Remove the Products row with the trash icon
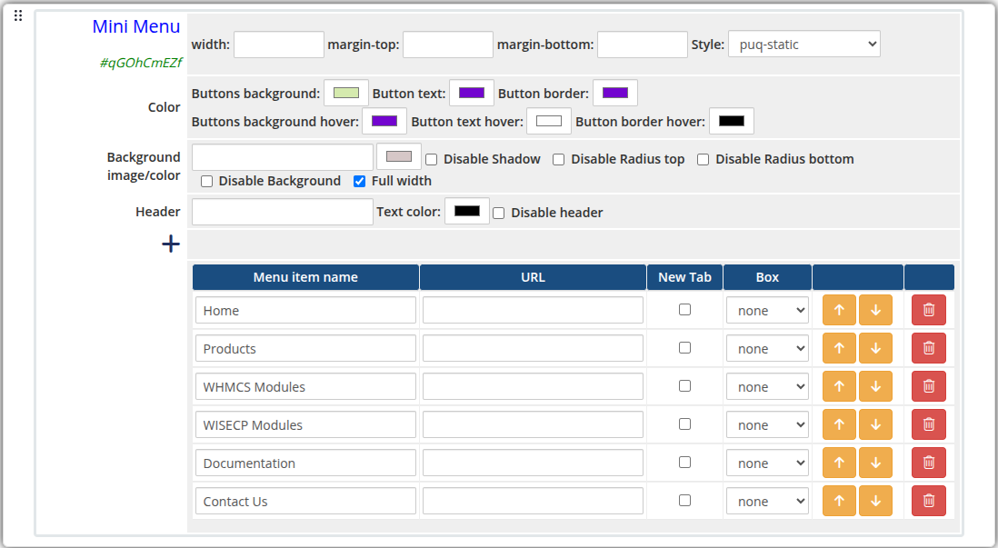The height and width of the screenshot is (548, 998). pos(928,347)
